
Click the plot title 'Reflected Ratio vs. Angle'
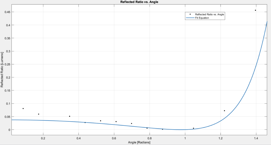click(135, 2)
